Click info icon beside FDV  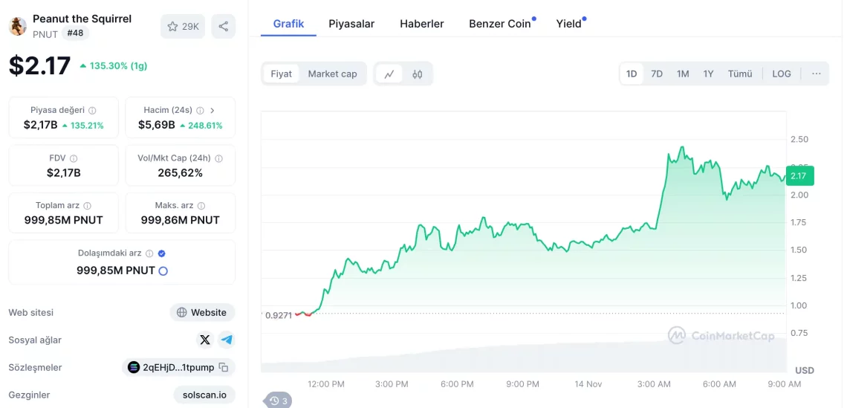(74, 158)
